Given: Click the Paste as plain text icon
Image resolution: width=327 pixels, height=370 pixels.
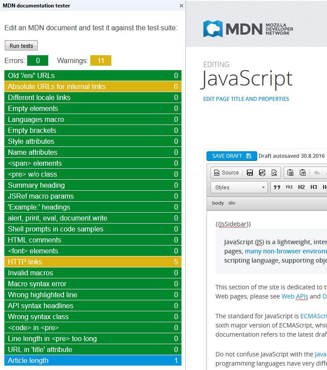Looking at the screenshot, I should 303,173.
